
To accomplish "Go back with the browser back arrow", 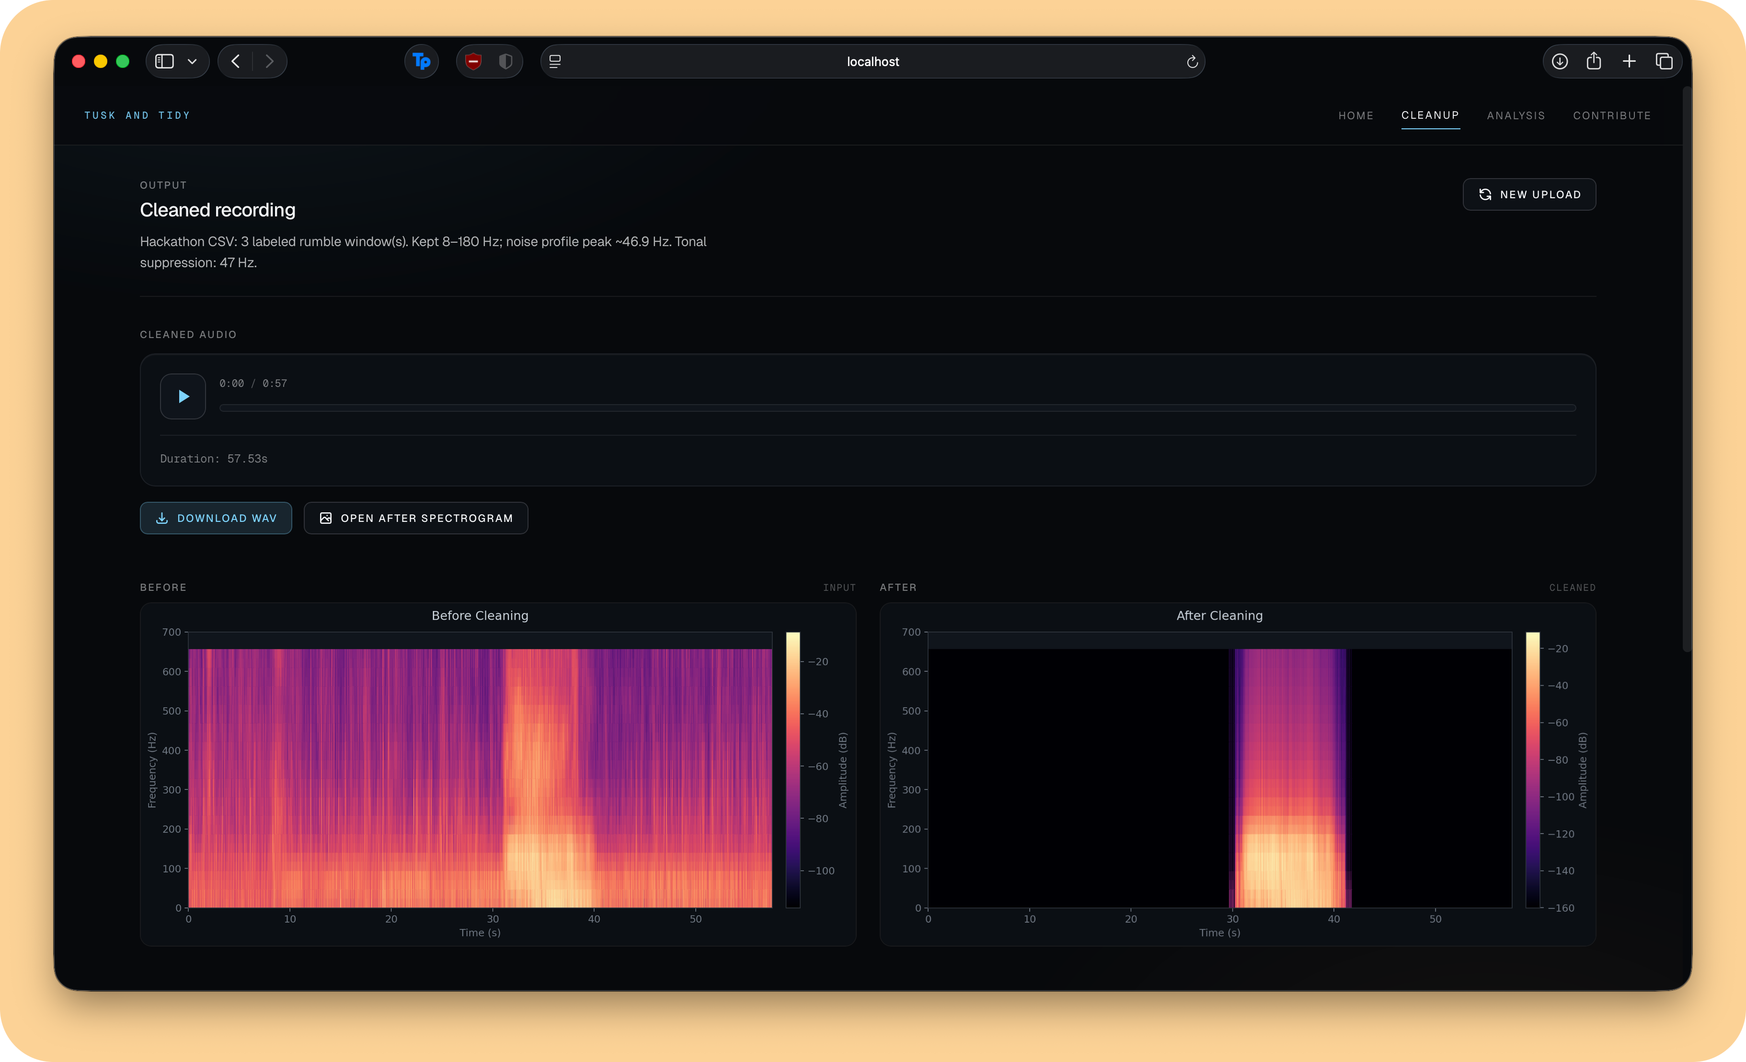I will tap(236, 62).
